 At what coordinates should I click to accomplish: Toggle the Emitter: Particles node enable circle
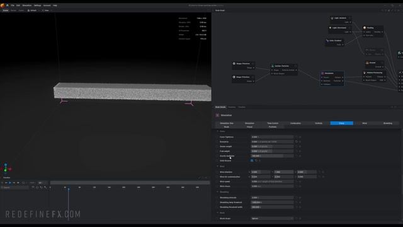coord(295,66)
